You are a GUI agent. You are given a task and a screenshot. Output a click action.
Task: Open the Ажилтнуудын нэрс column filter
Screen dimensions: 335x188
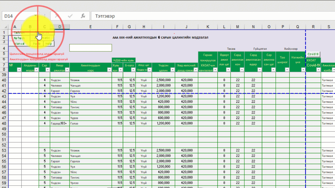pyautogui.click(x=109, y=70)
